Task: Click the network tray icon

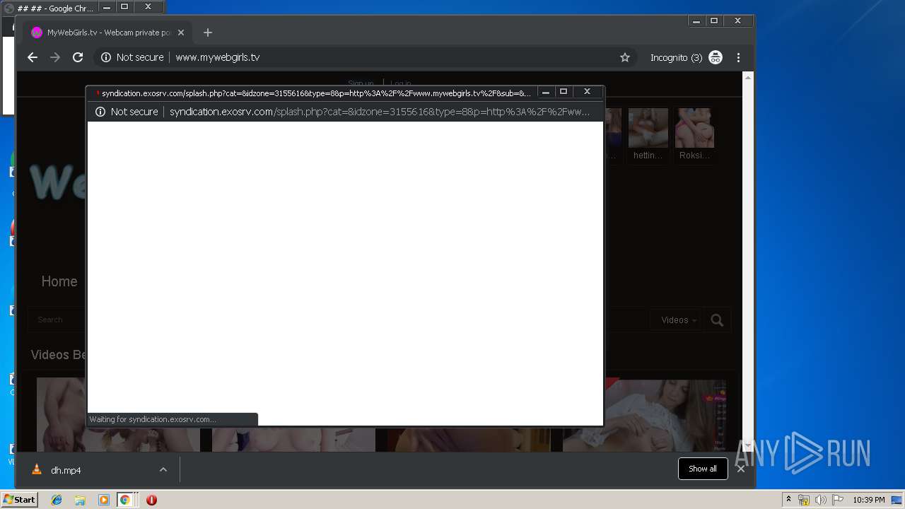Action: [x=804, y=500]
